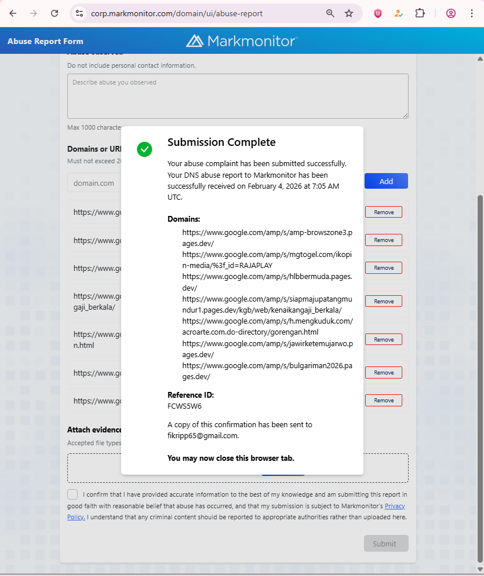Image resolution: width=484 pixels, height=576 pixels.
Task: Remove the URL ending in n.html
Action: (384, 339)
